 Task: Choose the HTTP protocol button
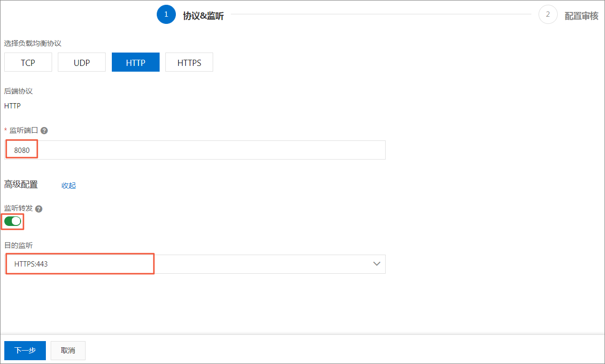(x=136, y=63)
